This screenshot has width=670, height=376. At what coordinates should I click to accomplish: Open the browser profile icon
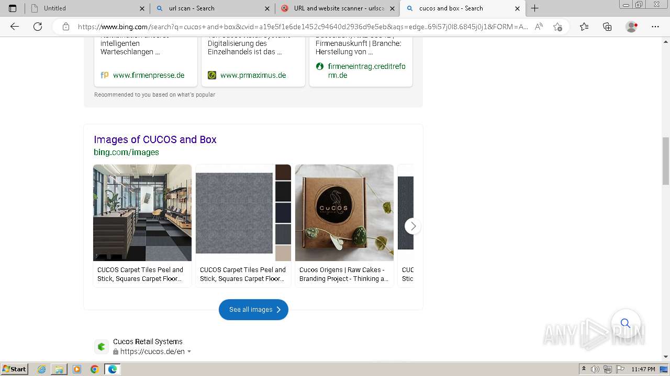pos(632,27)
